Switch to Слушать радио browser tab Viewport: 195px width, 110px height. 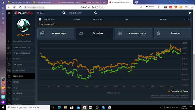[19, 2]
